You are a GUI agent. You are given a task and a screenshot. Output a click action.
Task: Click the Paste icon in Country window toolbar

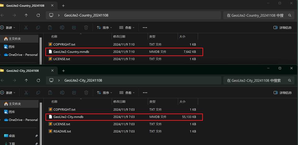(50, 28)
